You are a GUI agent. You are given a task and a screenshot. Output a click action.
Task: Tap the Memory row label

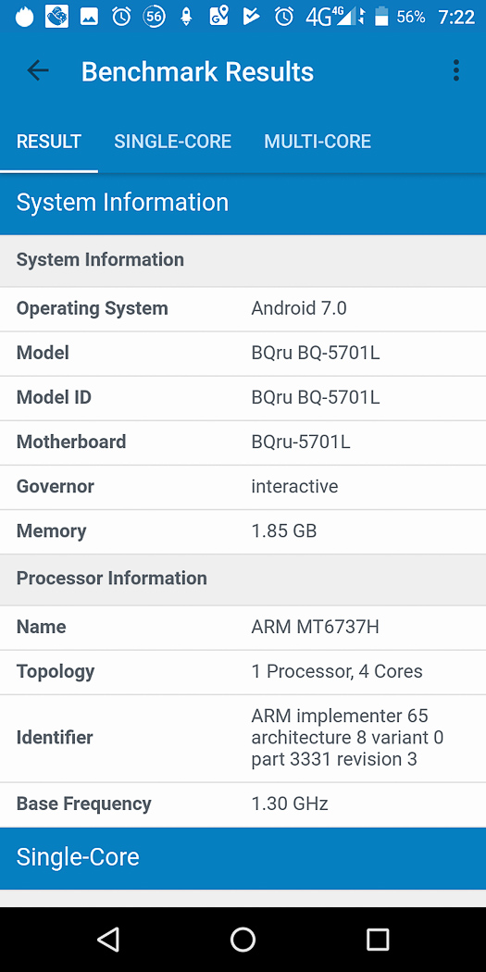[51, 531]
